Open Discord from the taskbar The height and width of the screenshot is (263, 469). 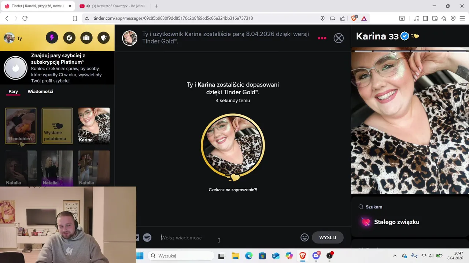click(316, 256)
